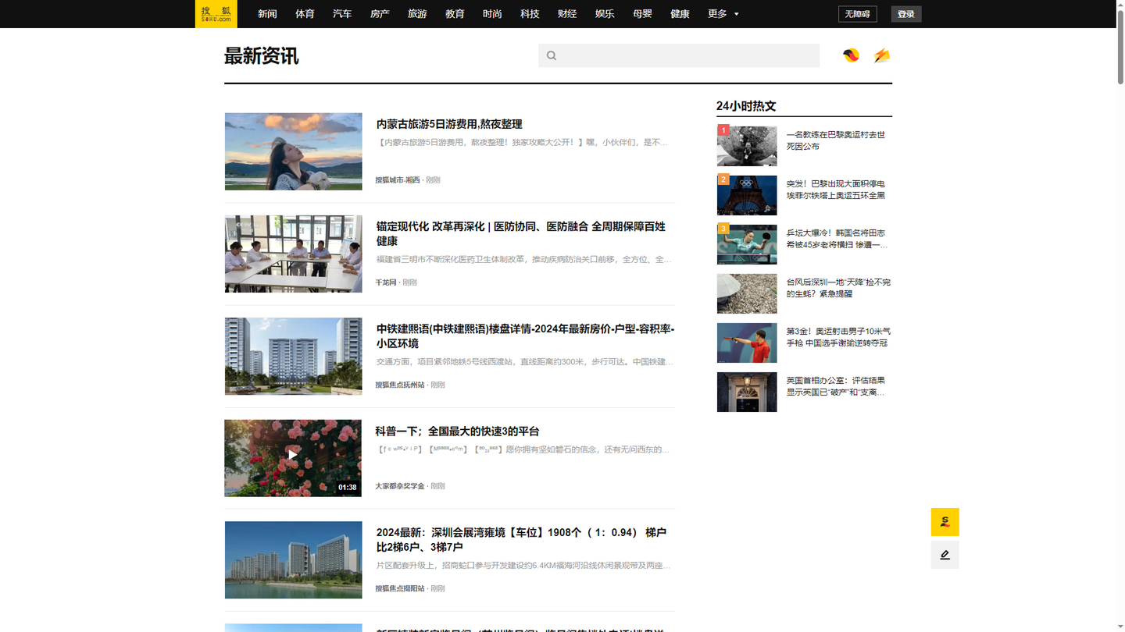This screenshot has width=1125, height=632.
Task: Open hot story 第3金 奥运射击男子10米气手枪
Action: coord(838,337)
